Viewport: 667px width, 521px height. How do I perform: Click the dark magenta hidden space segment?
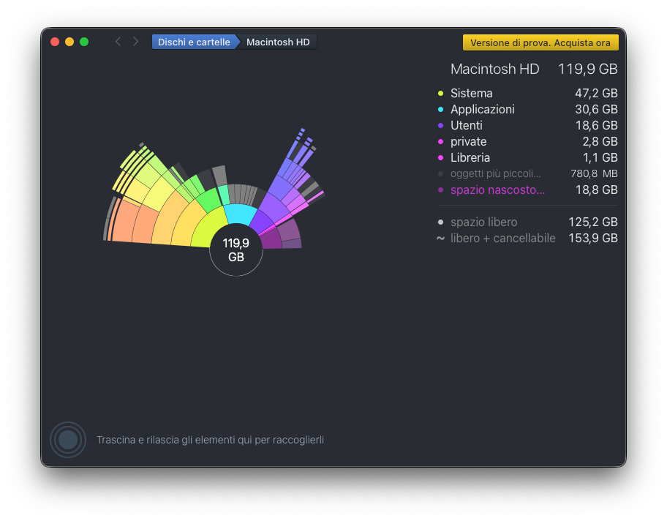pyautogui.click(x=271, y=239)
